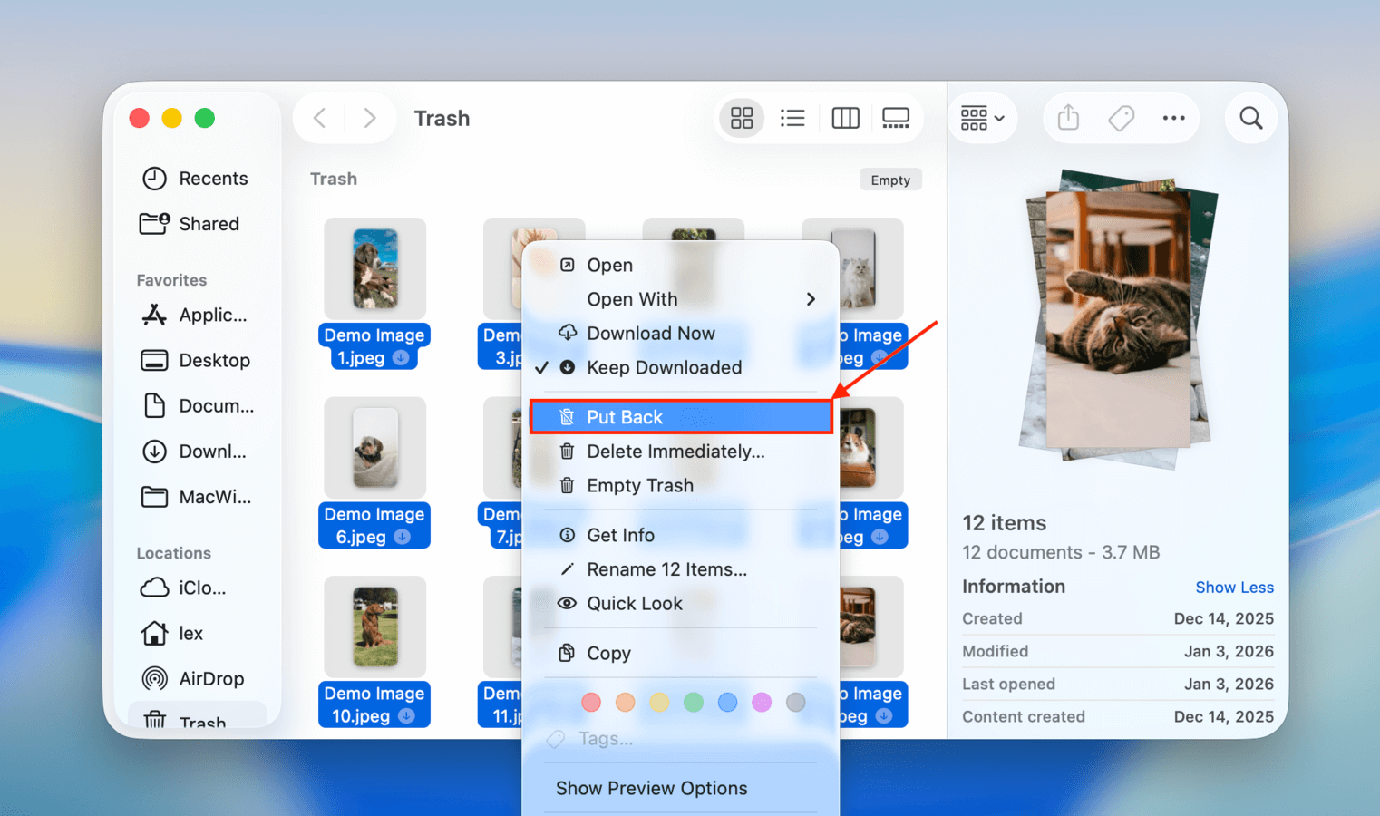This screenshot has height=816, width=1380.
Task: Open the item grouping dropdown
Action: click(x=983, y=118)
